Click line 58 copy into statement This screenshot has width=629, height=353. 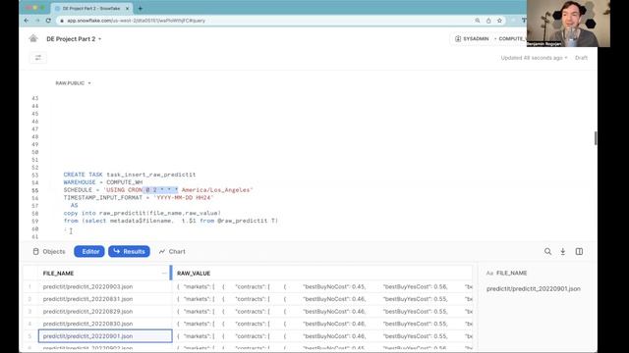click(142, 213)
